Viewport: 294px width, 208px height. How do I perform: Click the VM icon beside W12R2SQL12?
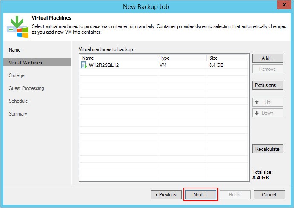coord(84,65)
